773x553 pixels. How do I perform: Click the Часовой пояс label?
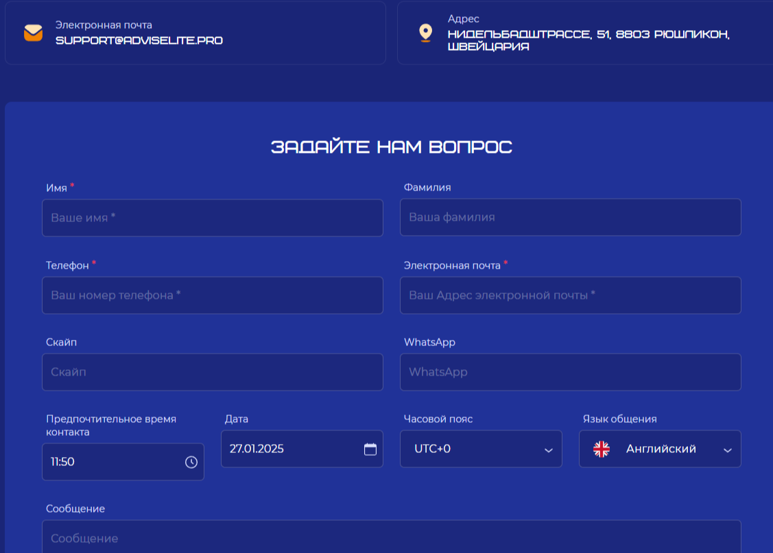click(438, 419)
